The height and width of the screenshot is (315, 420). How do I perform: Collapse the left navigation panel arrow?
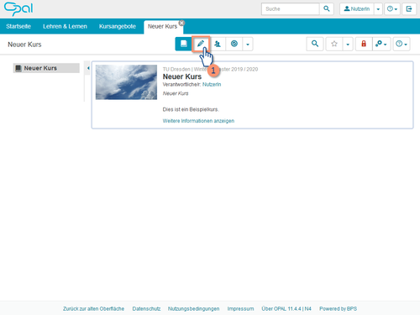coord(88,68)
